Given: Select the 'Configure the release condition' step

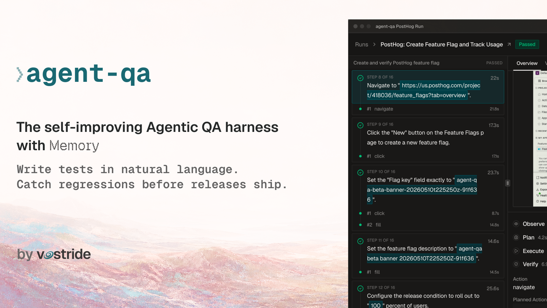Looking at the screenshot, I should click(x=428, y=295).
